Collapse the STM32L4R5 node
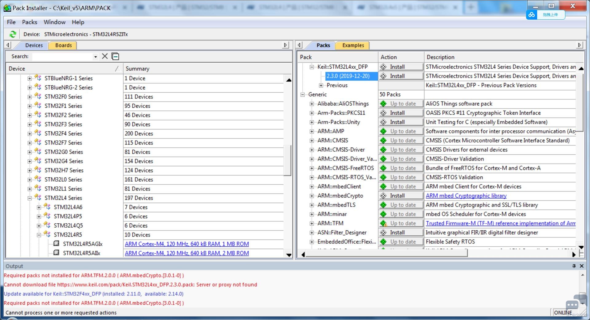 click(39, 235)
